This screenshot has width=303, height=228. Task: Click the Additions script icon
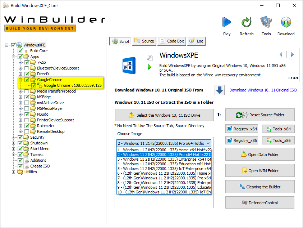tap(26, 160)
